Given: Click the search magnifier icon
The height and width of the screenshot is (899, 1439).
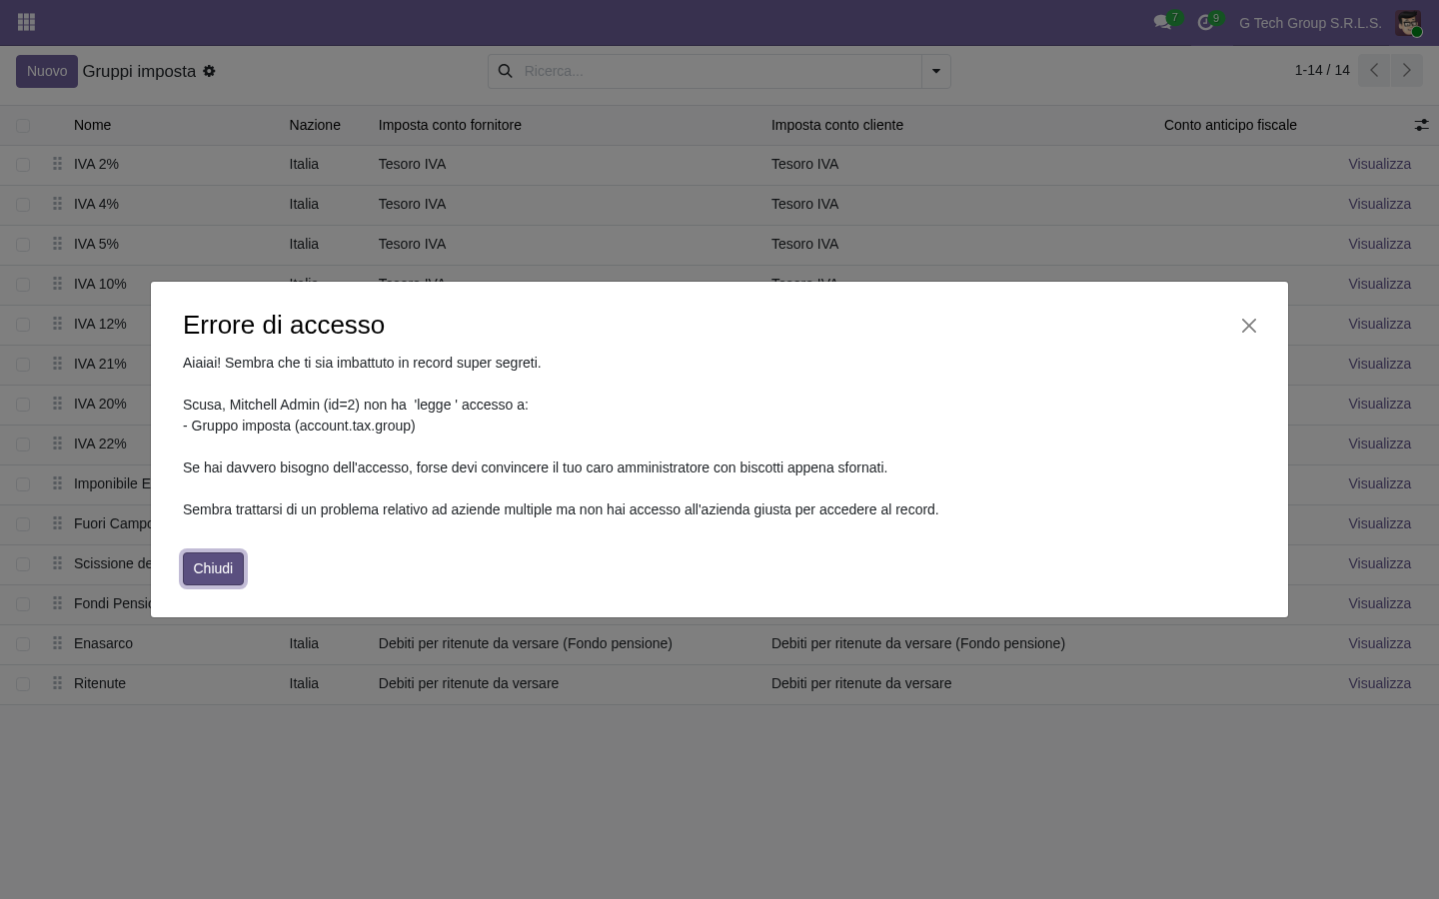Looking at the screenshot, I should [505, 71].
